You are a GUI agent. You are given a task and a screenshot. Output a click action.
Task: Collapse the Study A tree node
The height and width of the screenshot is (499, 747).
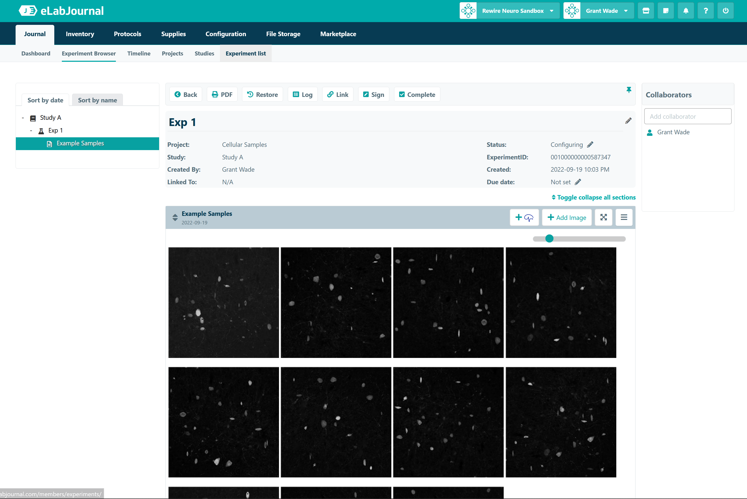[23, 118]
